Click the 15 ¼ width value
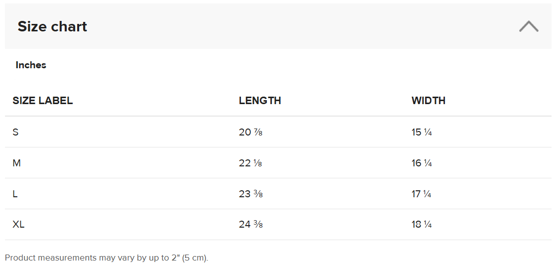Screen dimensions: 559x266 421,133
